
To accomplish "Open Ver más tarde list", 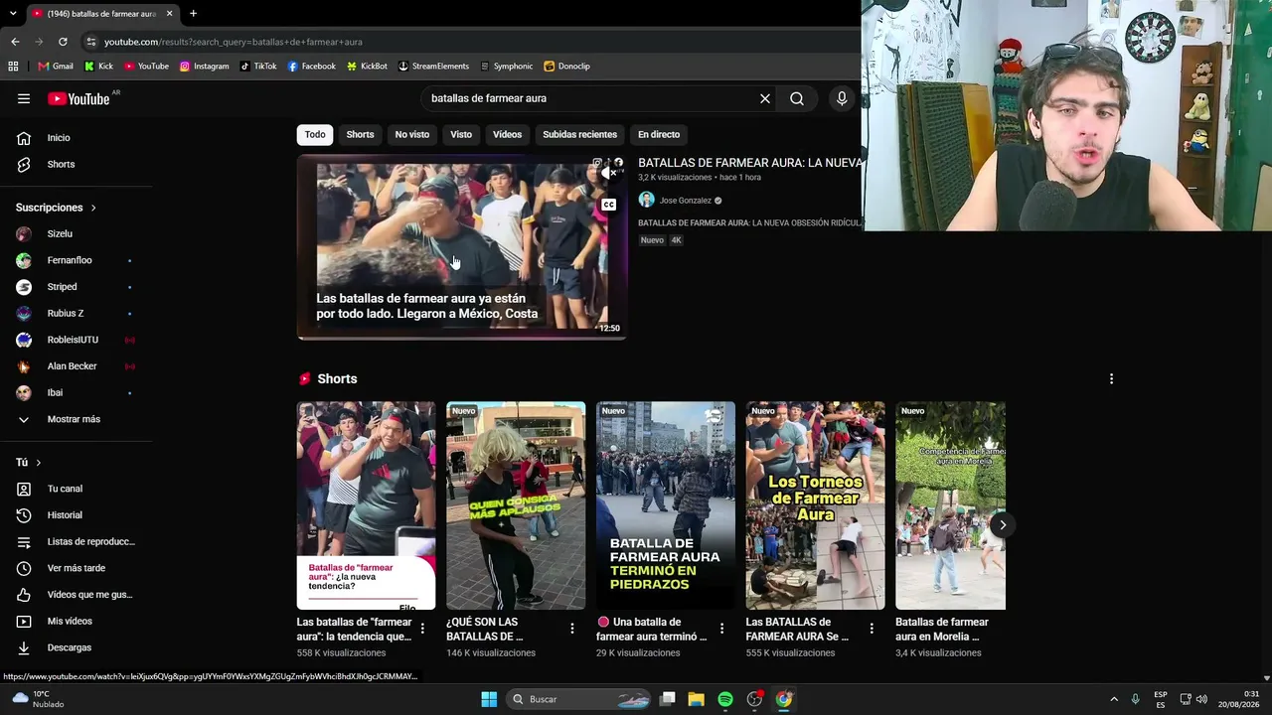I will (x=76, y=568).
